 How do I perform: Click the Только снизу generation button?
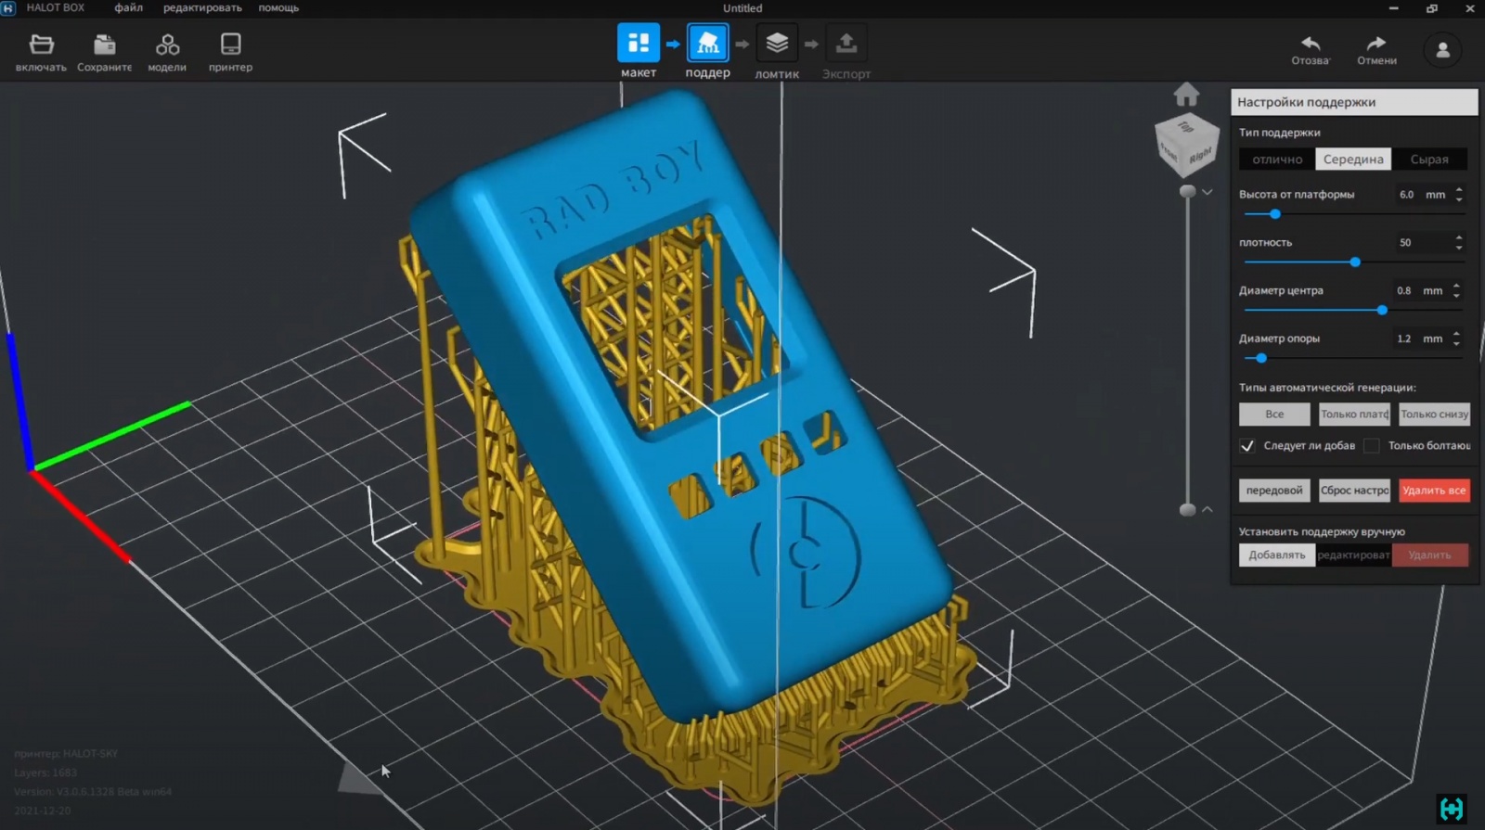click(x=1434, y=415)
